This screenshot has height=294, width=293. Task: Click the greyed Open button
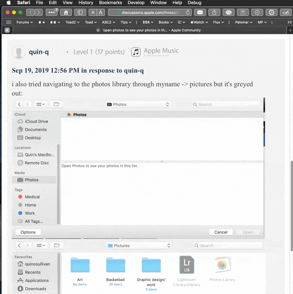248,232
